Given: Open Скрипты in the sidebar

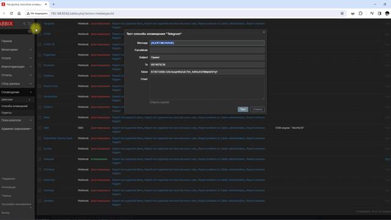Looking at the screenshot, I should click(x=7, y=112).
